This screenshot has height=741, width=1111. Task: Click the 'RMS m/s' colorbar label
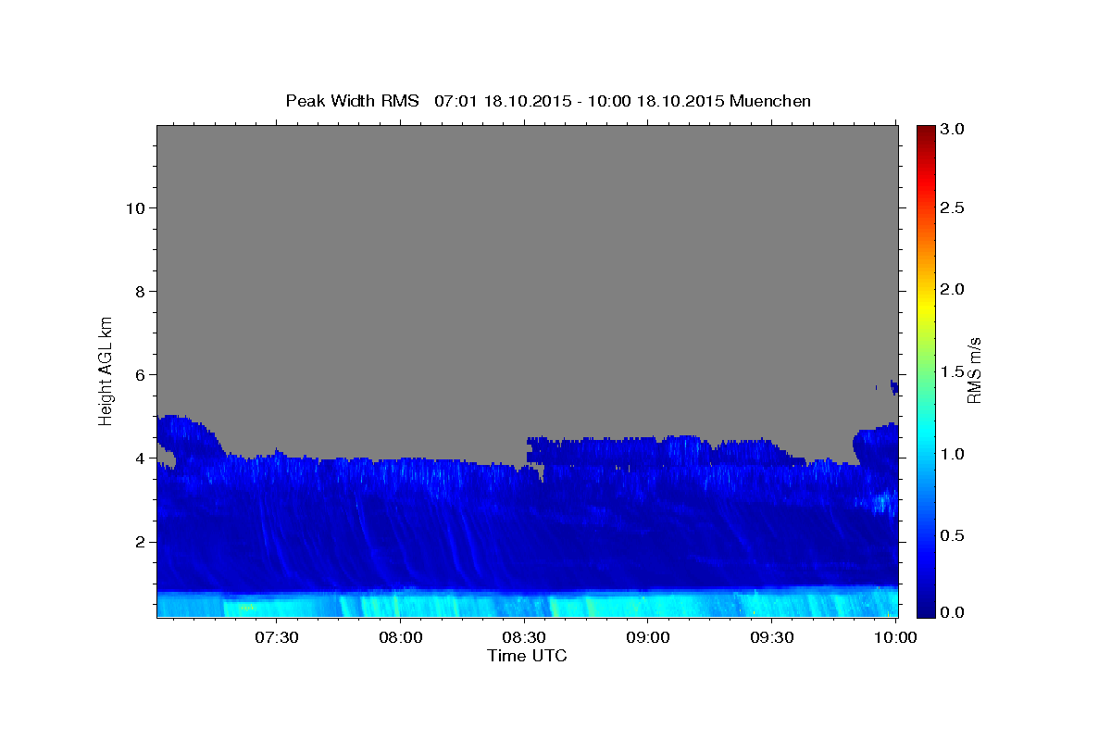[973, 371]
